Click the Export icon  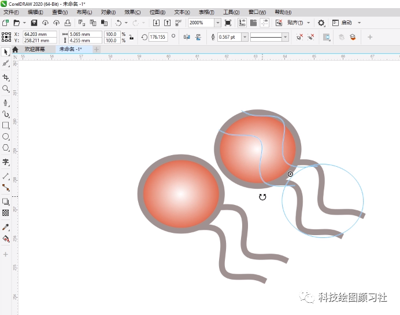(168, 23)
